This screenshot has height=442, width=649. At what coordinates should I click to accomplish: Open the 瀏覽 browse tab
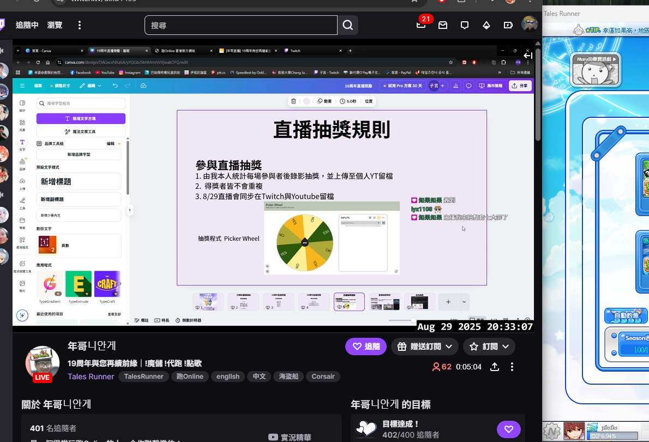click(x=55, y=25)
